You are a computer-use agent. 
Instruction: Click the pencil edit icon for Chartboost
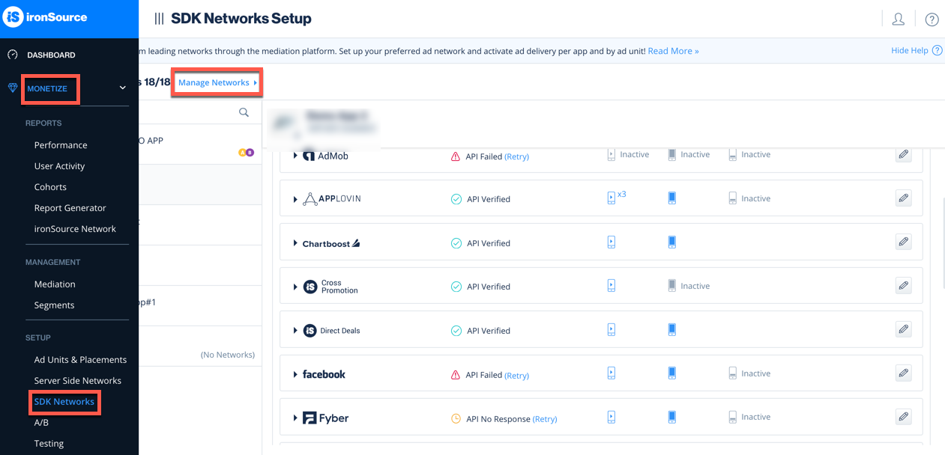coord(903,242)
